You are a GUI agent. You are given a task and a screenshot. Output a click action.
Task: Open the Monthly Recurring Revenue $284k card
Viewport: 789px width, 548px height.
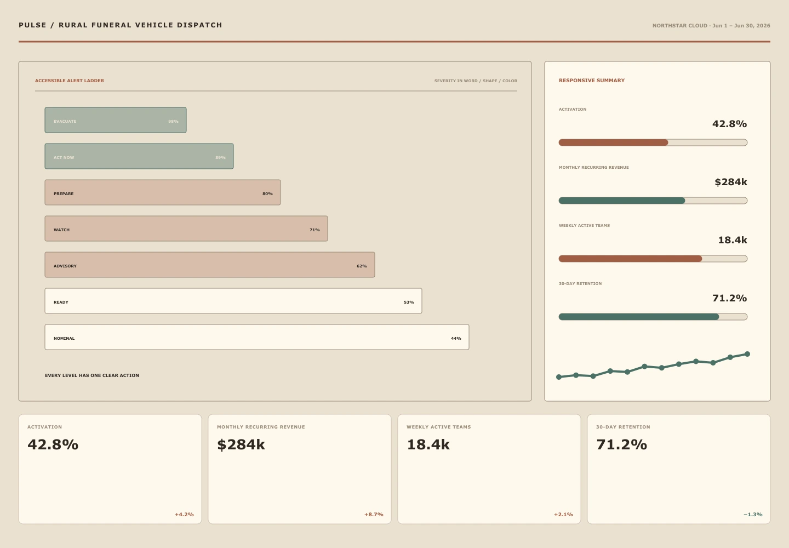coord(300,469)
